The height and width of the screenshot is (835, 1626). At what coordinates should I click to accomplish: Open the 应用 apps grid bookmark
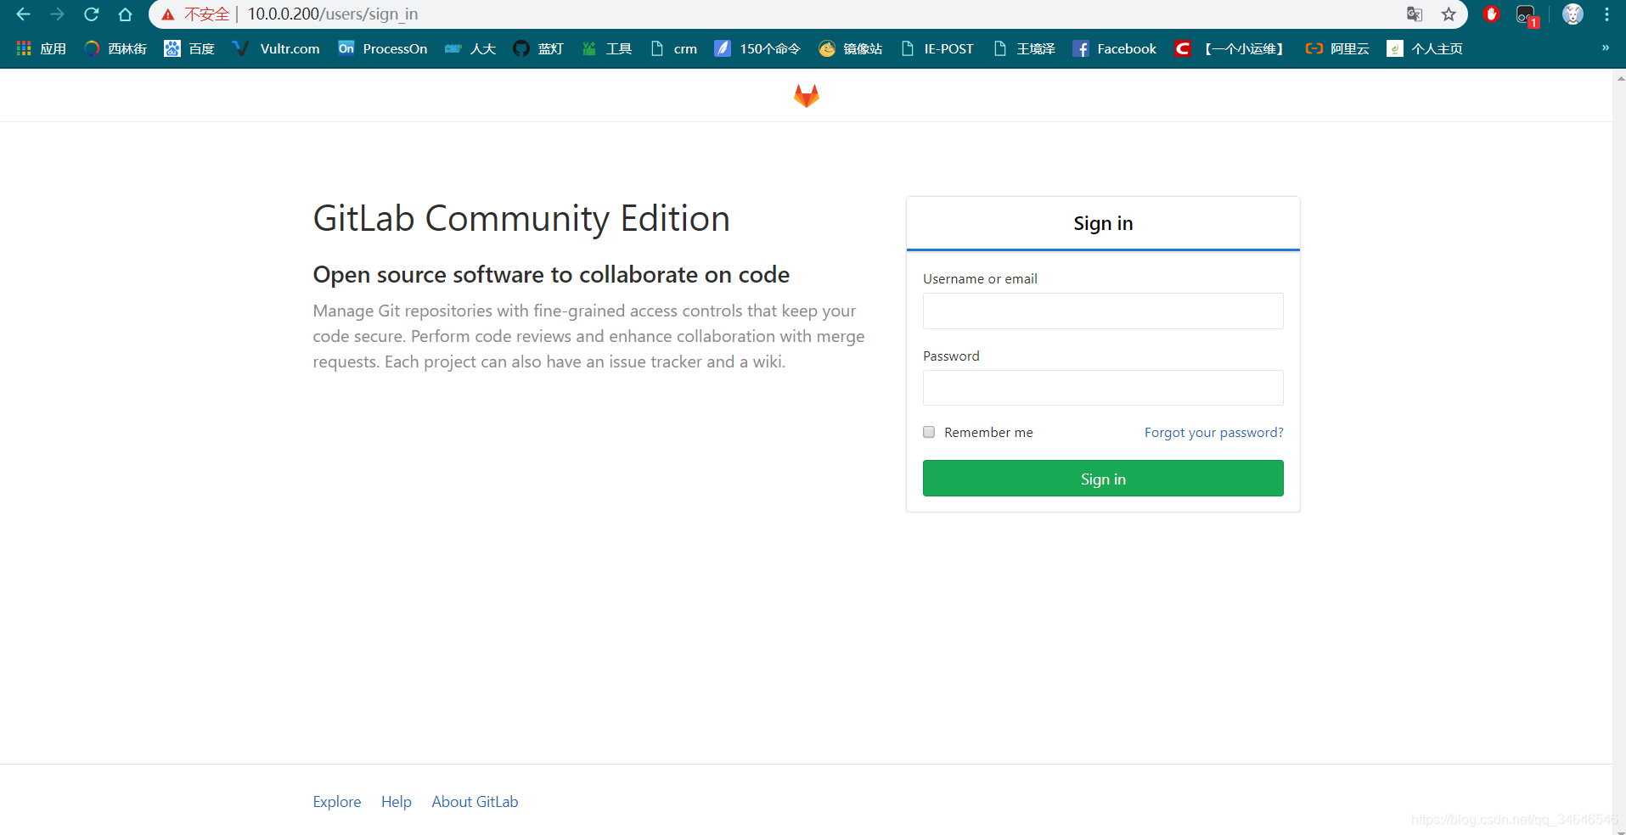point(41,48)
